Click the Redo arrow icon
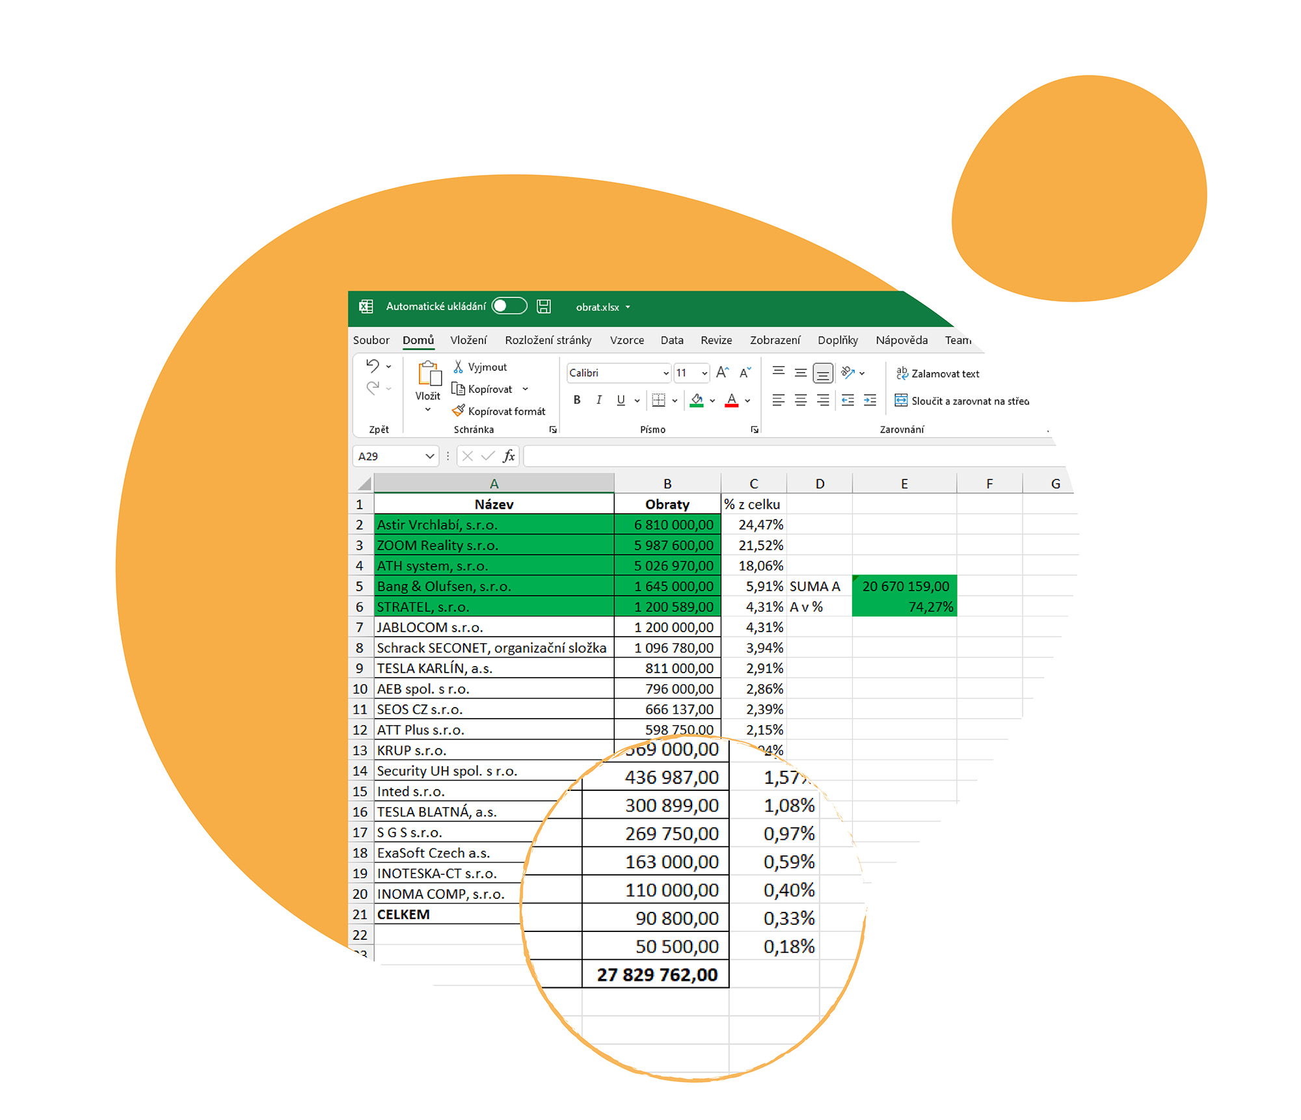This screenshot has width=1301, height=1120. pyautogui.click(x=373, y=388)
